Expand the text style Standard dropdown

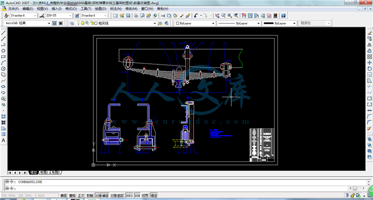[35, 16]
